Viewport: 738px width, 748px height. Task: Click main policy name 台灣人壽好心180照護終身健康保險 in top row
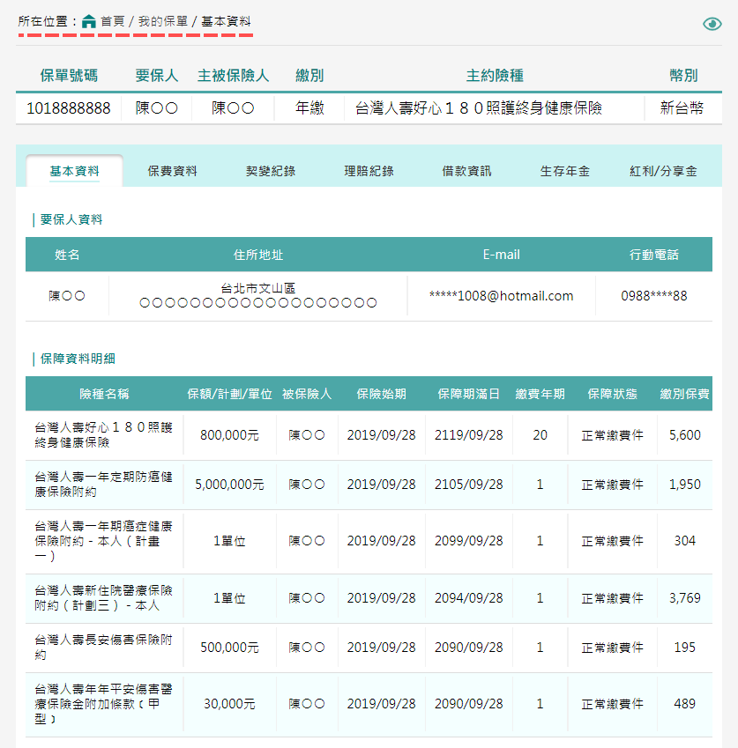coord(478,108)
